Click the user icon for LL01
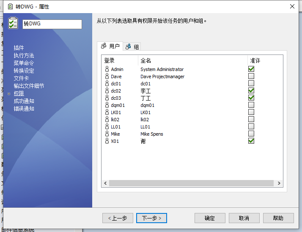This screenshot has height=232, width=302. point(107,127)
